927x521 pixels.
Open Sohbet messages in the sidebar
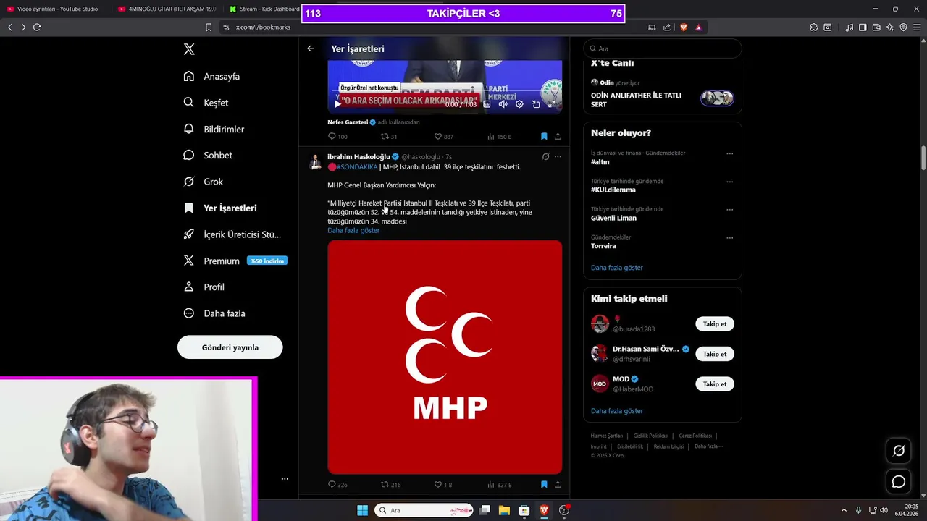tap(208, 155)
